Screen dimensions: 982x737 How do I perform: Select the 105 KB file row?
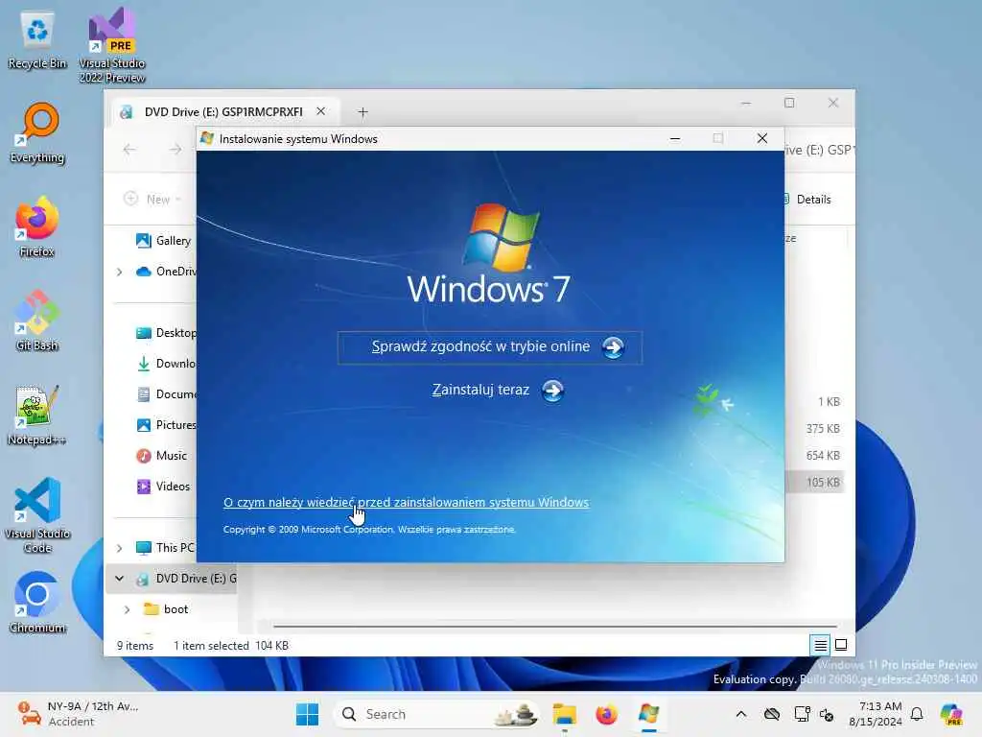coord(814,483)
